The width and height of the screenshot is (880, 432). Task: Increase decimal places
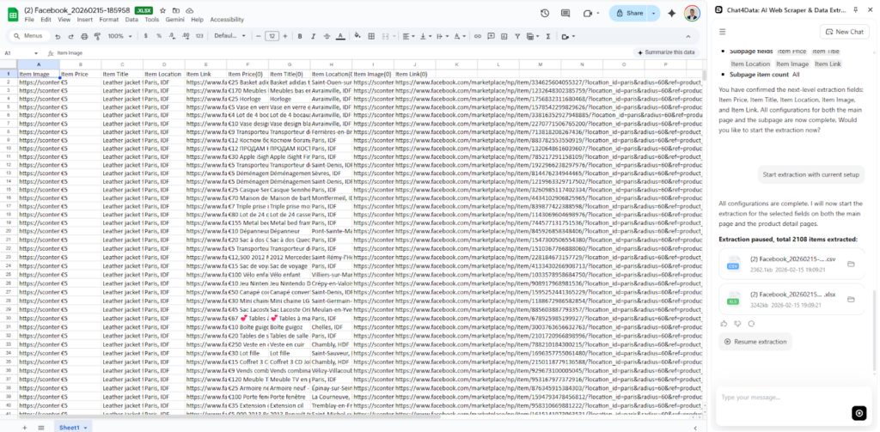coord(186,36)
